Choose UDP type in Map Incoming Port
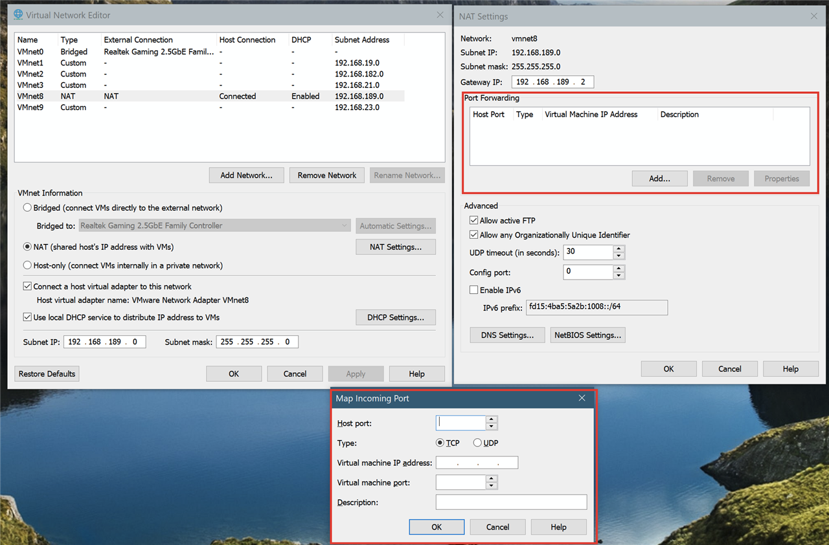Screen dimensions: 829x545 point(477,443)
